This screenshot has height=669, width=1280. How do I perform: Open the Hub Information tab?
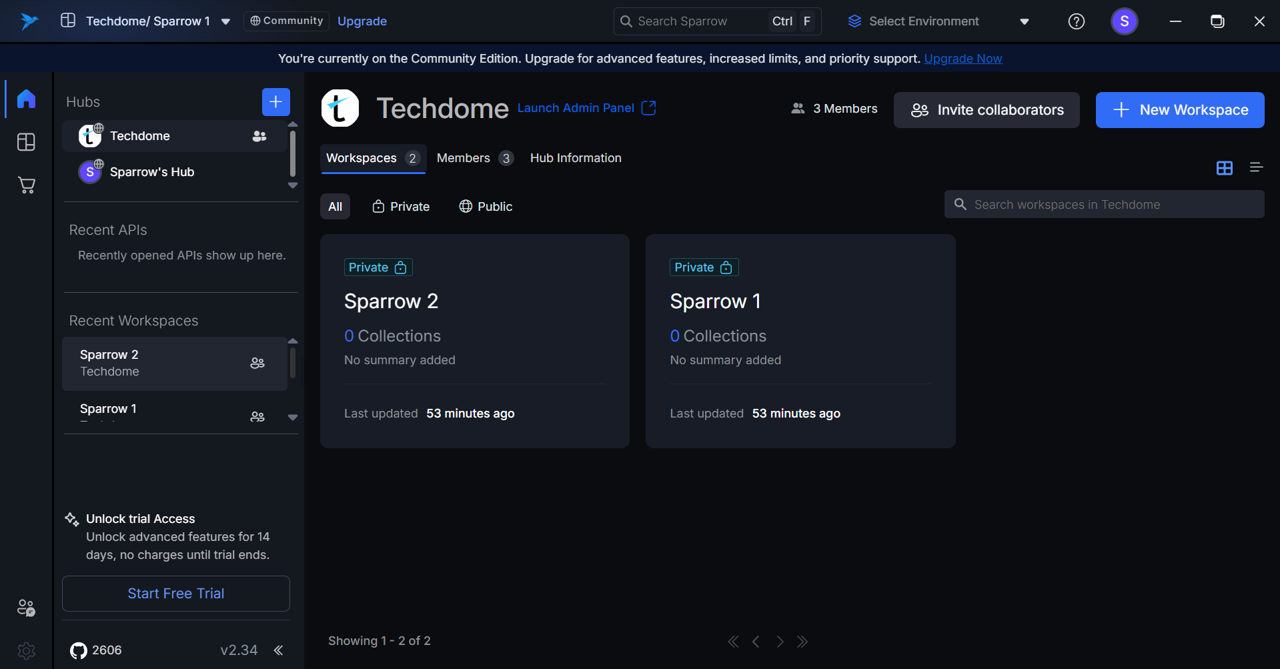576,158
